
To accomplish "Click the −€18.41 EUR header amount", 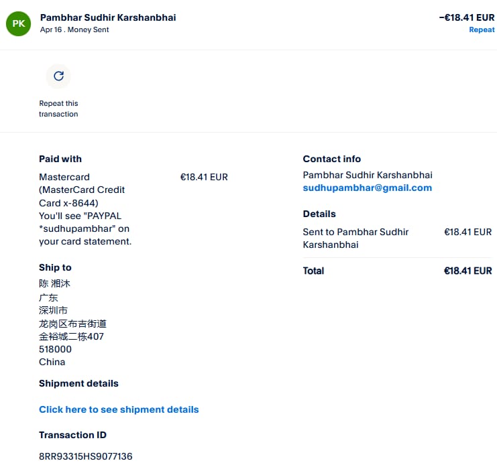I will 466,18.
